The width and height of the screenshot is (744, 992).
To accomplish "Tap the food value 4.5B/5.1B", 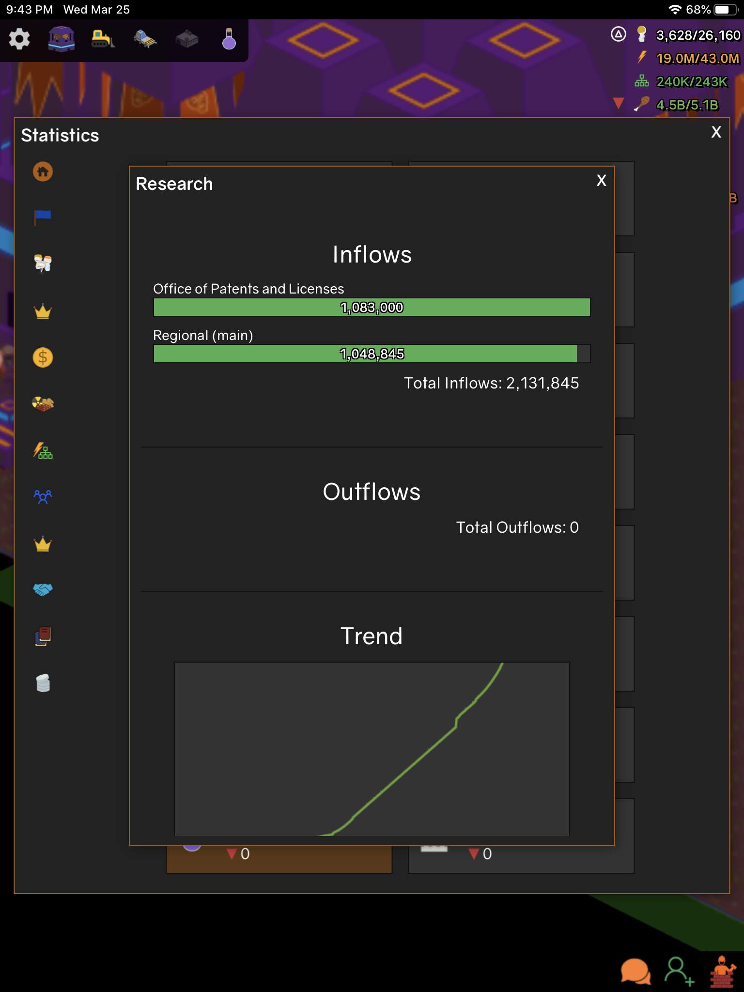I will pyautogui.click(x=687, y=105).
